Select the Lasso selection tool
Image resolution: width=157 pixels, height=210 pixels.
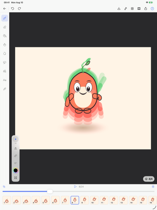tap(5, 62)
